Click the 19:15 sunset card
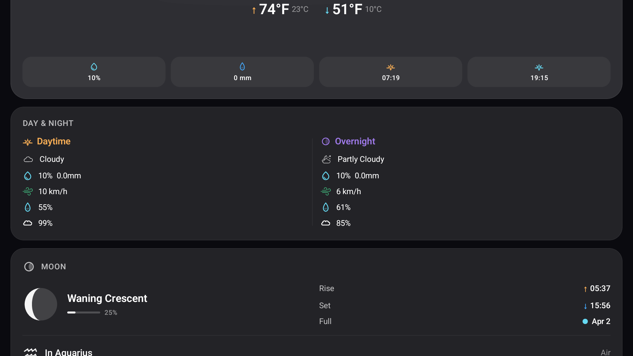The image size is (633, 356). pyautogui.click(x=539, y=72)
